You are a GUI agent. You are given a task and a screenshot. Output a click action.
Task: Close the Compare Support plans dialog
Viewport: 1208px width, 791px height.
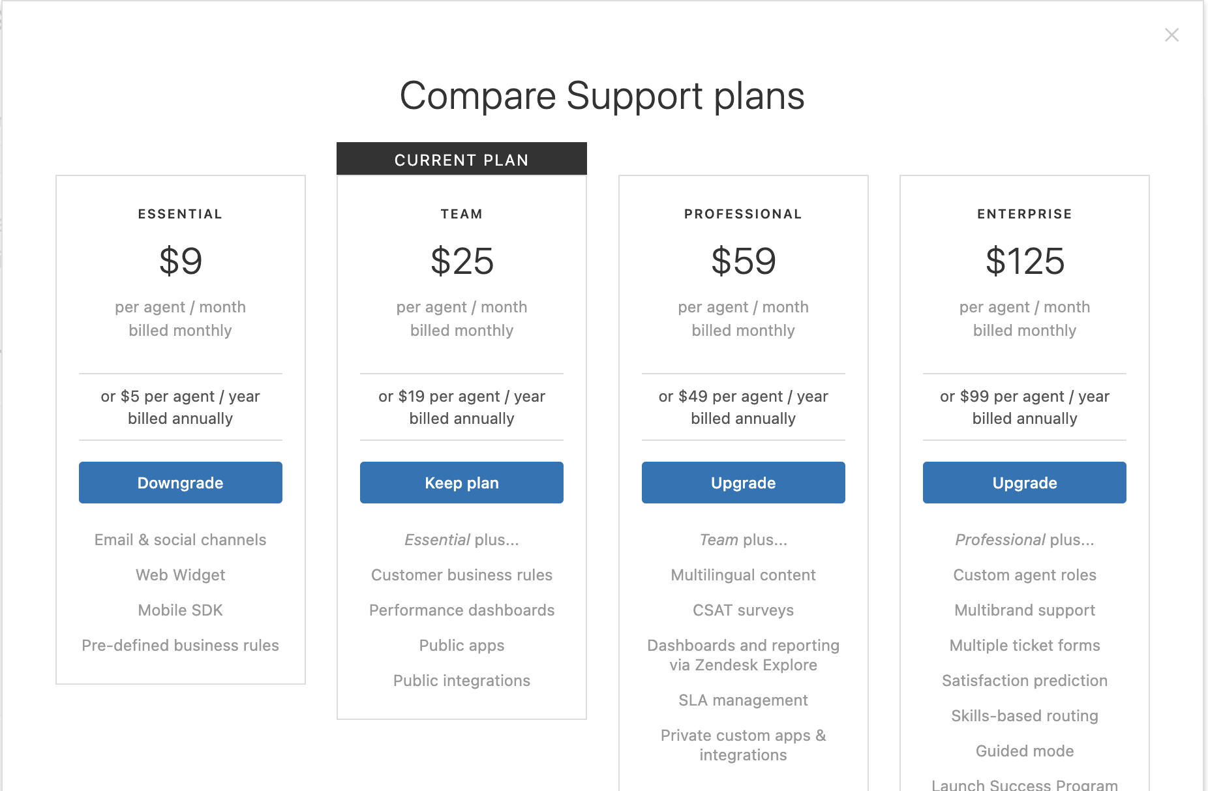point(1171,35)
